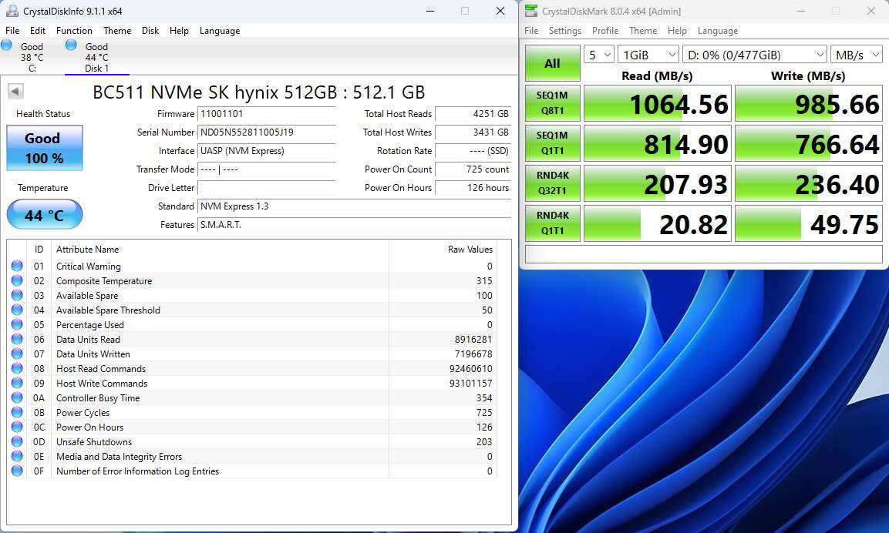Open File menu in CrystalDiskMark

(531, 31)
